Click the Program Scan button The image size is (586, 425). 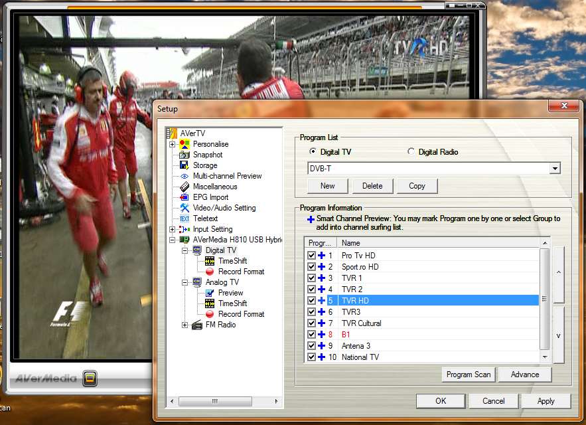[x=469, y=375]
